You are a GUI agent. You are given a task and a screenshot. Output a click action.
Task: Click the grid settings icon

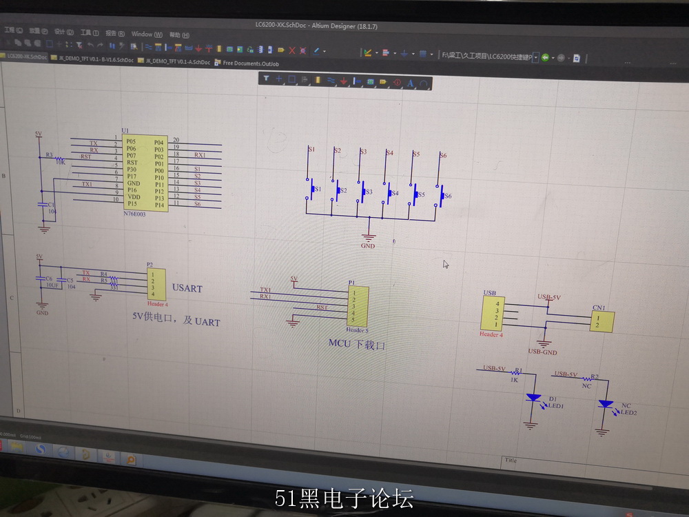coord(423,54)
